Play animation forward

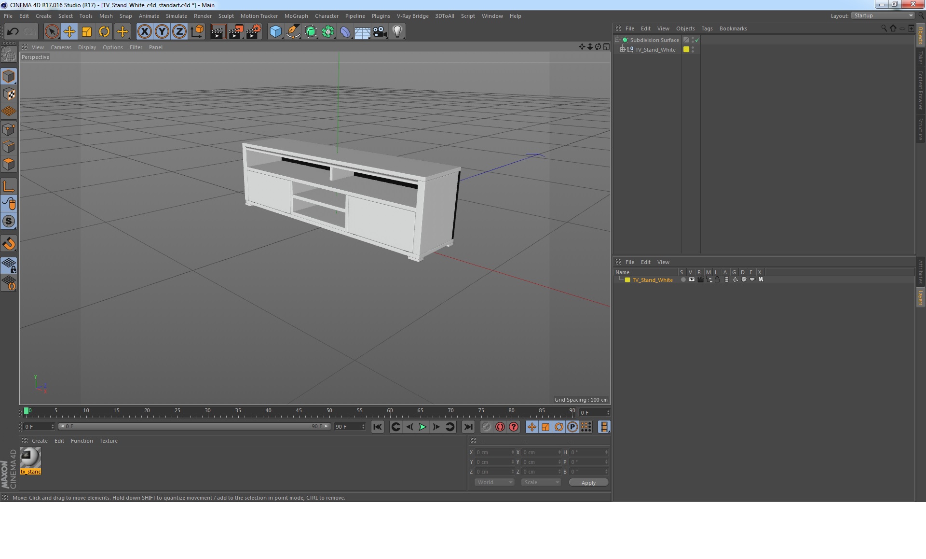click(x=422, y=427)
